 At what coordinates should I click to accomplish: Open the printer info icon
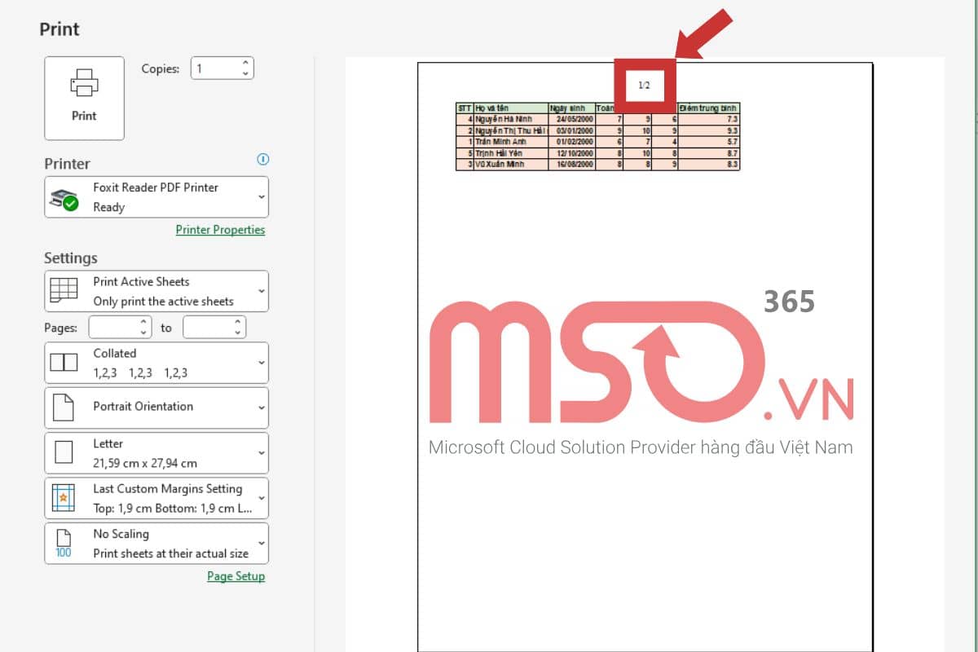click(x=262, y=159)
